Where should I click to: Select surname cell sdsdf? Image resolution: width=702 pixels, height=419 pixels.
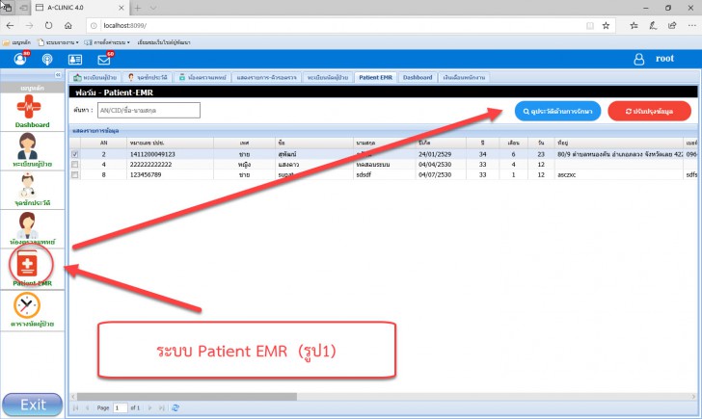click(384, 174)
